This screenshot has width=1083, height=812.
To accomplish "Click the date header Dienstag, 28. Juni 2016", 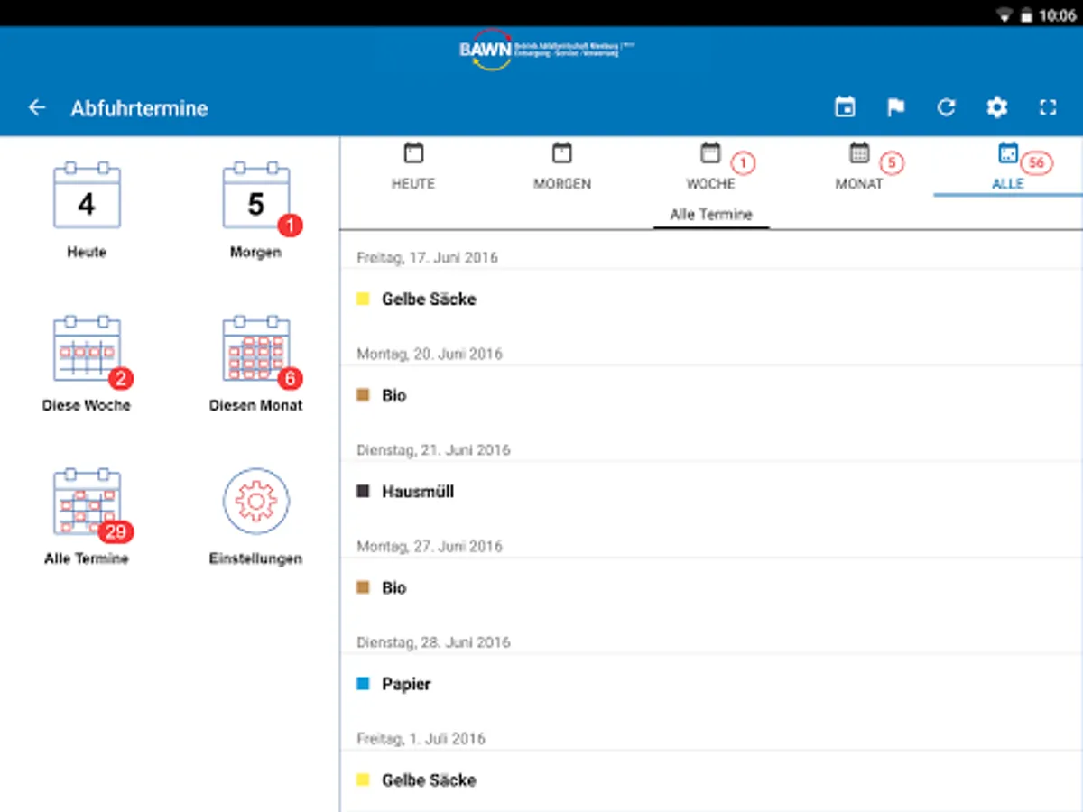I will 433,642.
